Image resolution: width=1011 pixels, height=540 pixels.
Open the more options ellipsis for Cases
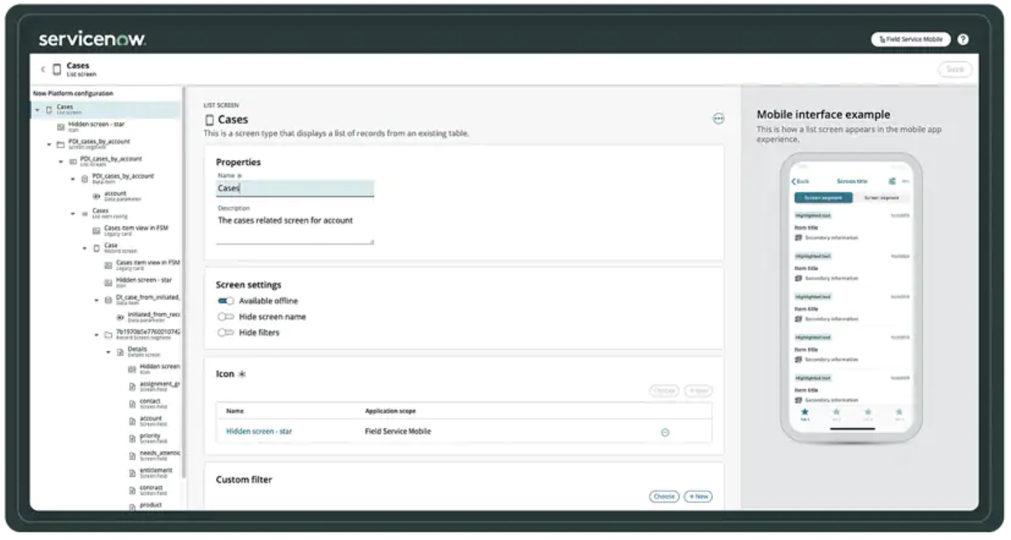point(718,119)
